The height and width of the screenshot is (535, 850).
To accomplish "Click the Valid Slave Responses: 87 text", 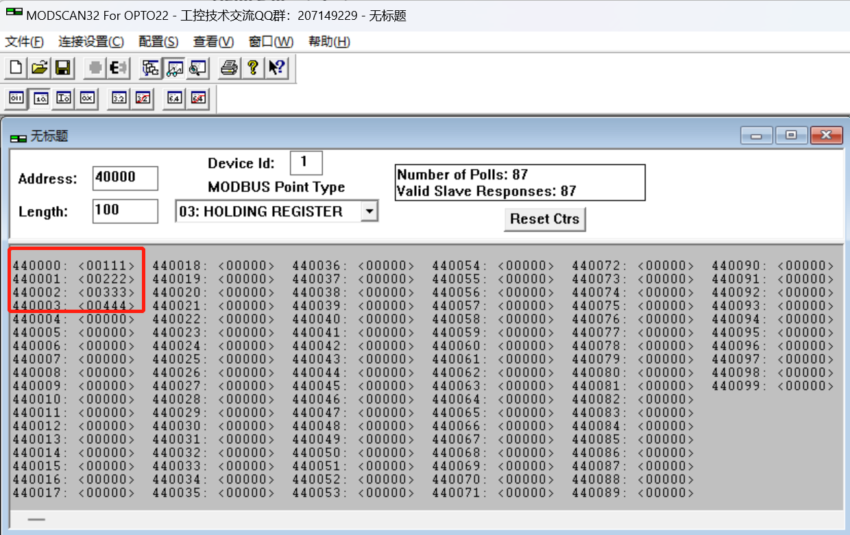I will point(487,191).
